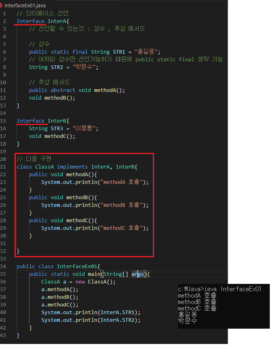Click '박문수' output line in the console

[x=188, y=321]
